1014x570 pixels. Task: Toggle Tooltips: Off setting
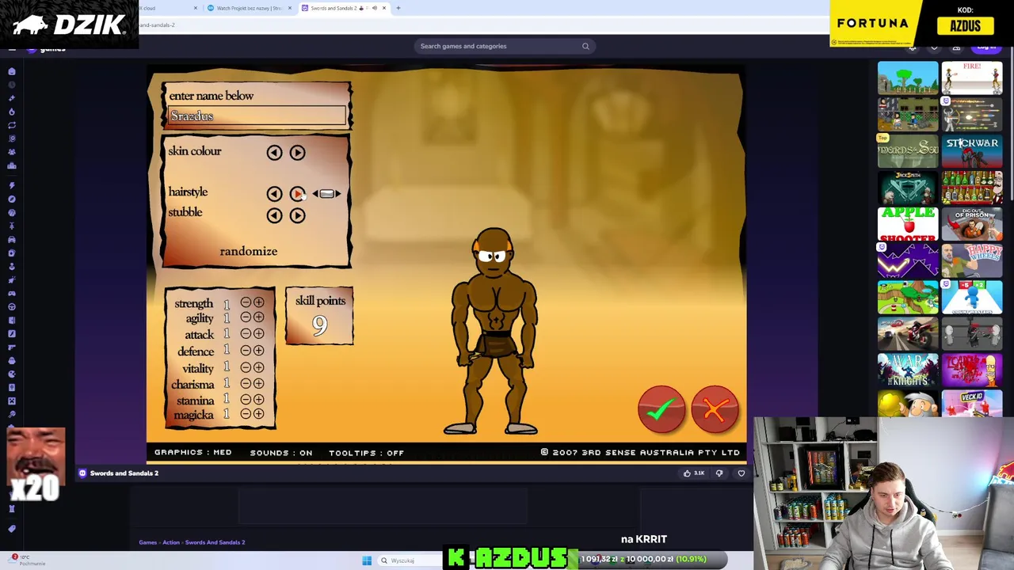coord(367,453)
